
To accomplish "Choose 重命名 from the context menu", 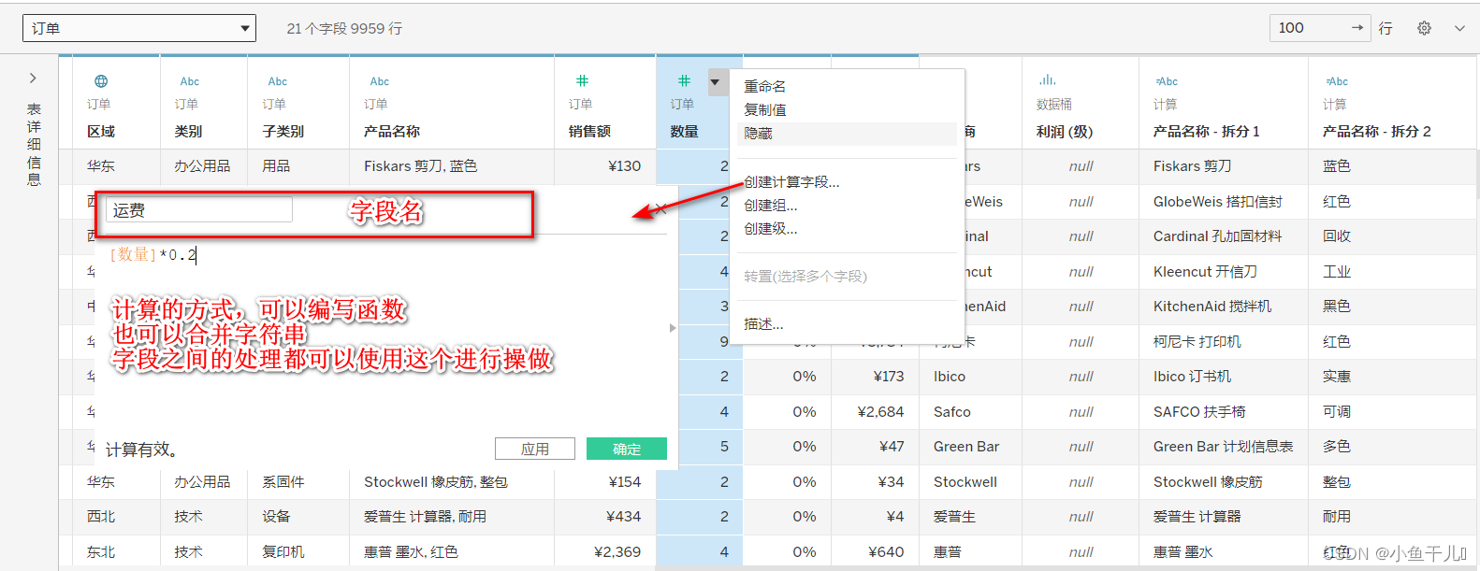I will click(765, 86).
